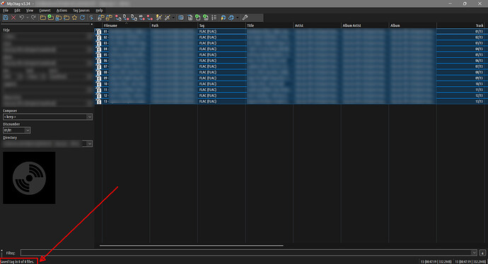Click the album cover art placeholder
Screen dimensions: 488x264
click(x=29, y=178)
